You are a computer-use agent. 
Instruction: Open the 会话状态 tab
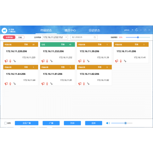[x=94, y=30]
